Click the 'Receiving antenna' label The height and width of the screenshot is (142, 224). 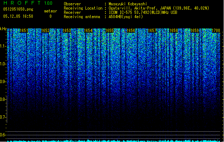click(x=82, y=17)
